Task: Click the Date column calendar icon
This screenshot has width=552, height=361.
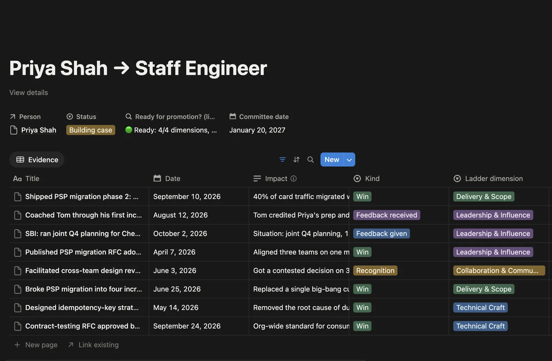Action: click(x=157, y=178)
